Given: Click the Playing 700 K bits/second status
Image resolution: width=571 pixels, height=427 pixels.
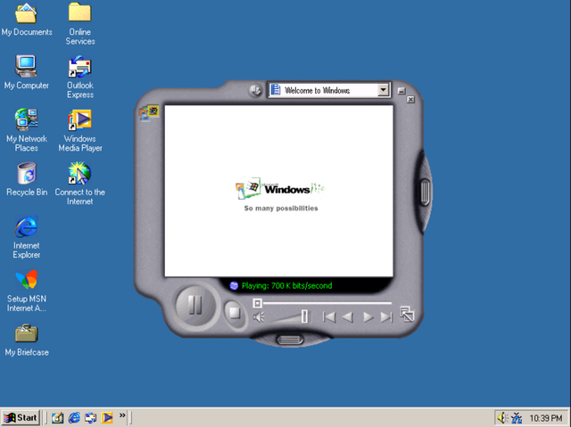Looking at the screenshot, I should click(x=286, y=285).
